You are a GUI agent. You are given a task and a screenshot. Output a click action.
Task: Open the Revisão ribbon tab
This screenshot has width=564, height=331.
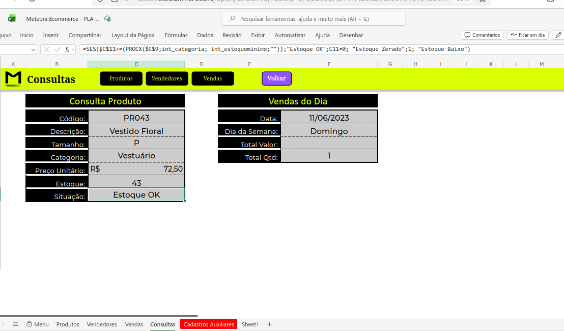232,35
